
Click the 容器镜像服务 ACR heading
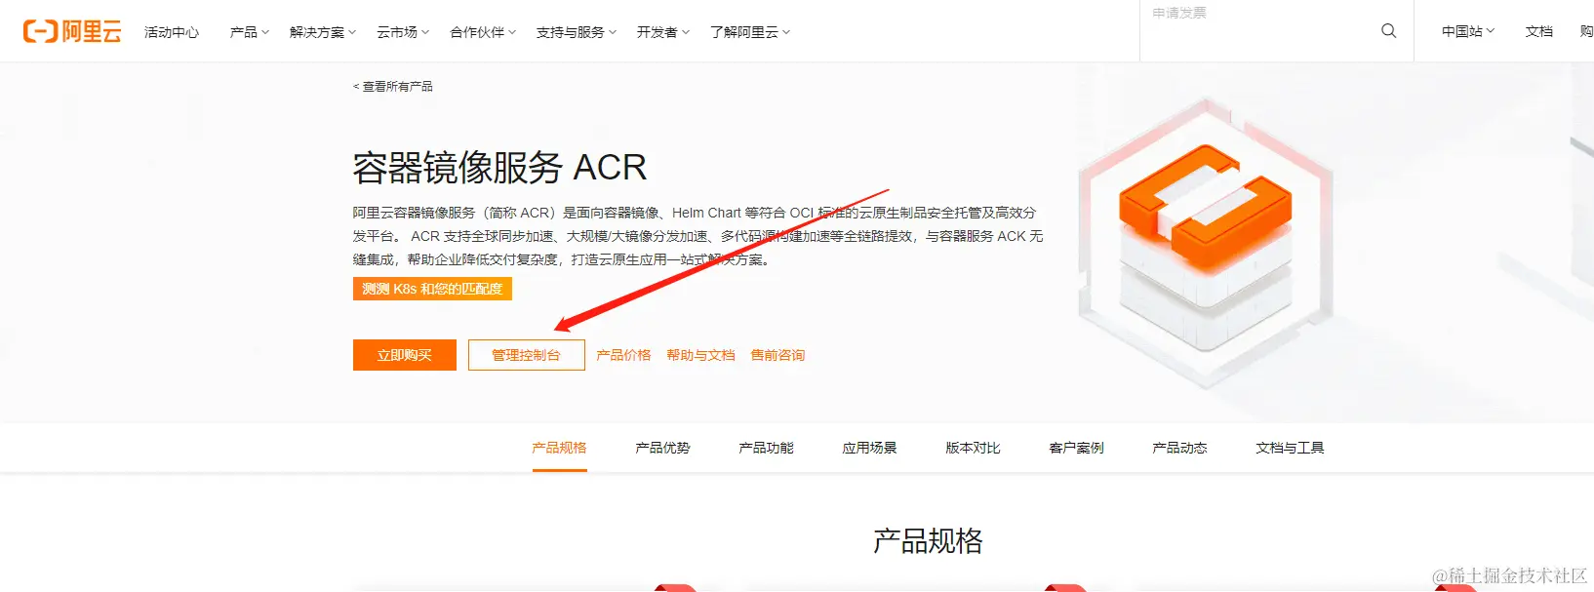499,168
